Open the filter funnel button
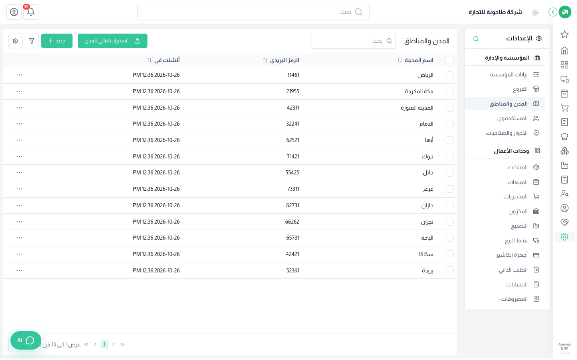This screenshot has width=577, height=360. point(32,41)
